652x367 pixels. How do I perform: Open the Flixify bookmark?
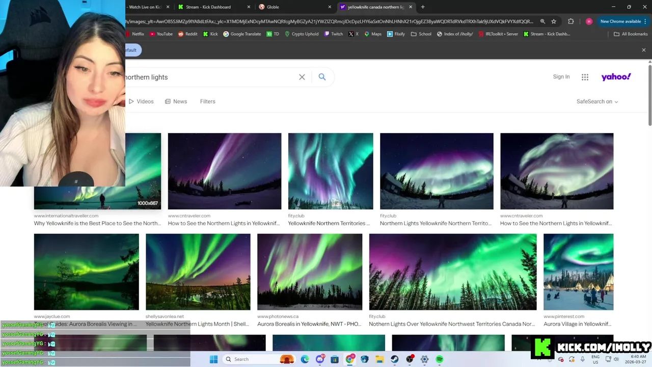[396, 34]
